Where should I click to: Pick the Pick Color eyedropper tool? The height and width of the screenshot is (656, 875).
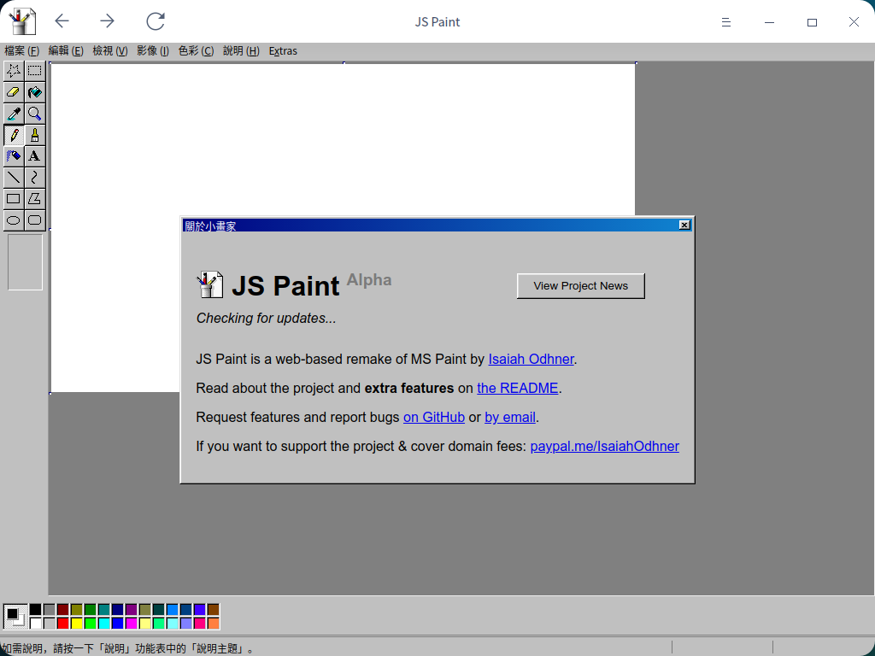pos(14,114)
